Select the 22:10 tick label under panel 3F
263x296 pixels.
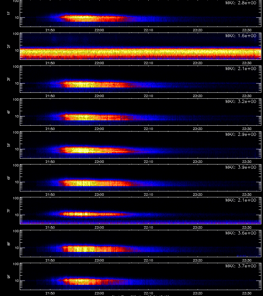click(x=149, y=96)
